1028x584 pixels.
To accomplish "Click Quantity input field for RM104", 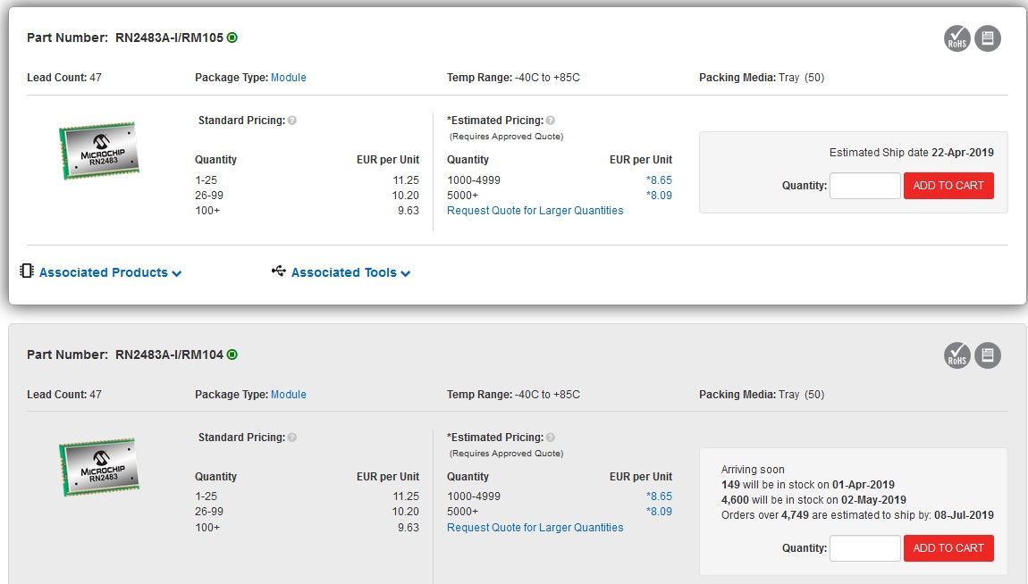I will click(x=864, y=548).
